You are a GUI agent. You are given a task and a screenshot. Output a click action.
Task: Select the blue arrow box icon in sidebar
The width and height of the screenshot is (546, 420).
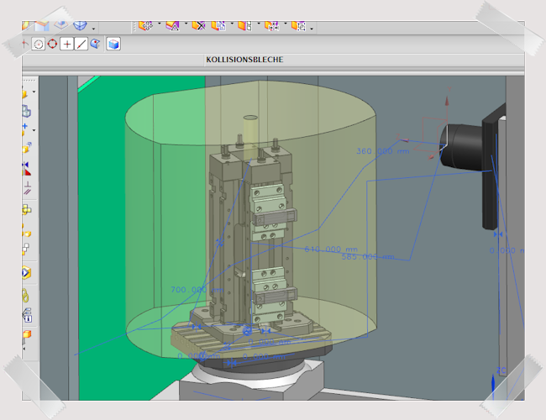[27, 273]
